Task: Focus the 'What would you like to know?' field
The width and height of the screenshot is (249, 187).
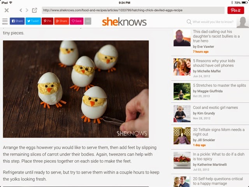Action: tap(213, 22)
